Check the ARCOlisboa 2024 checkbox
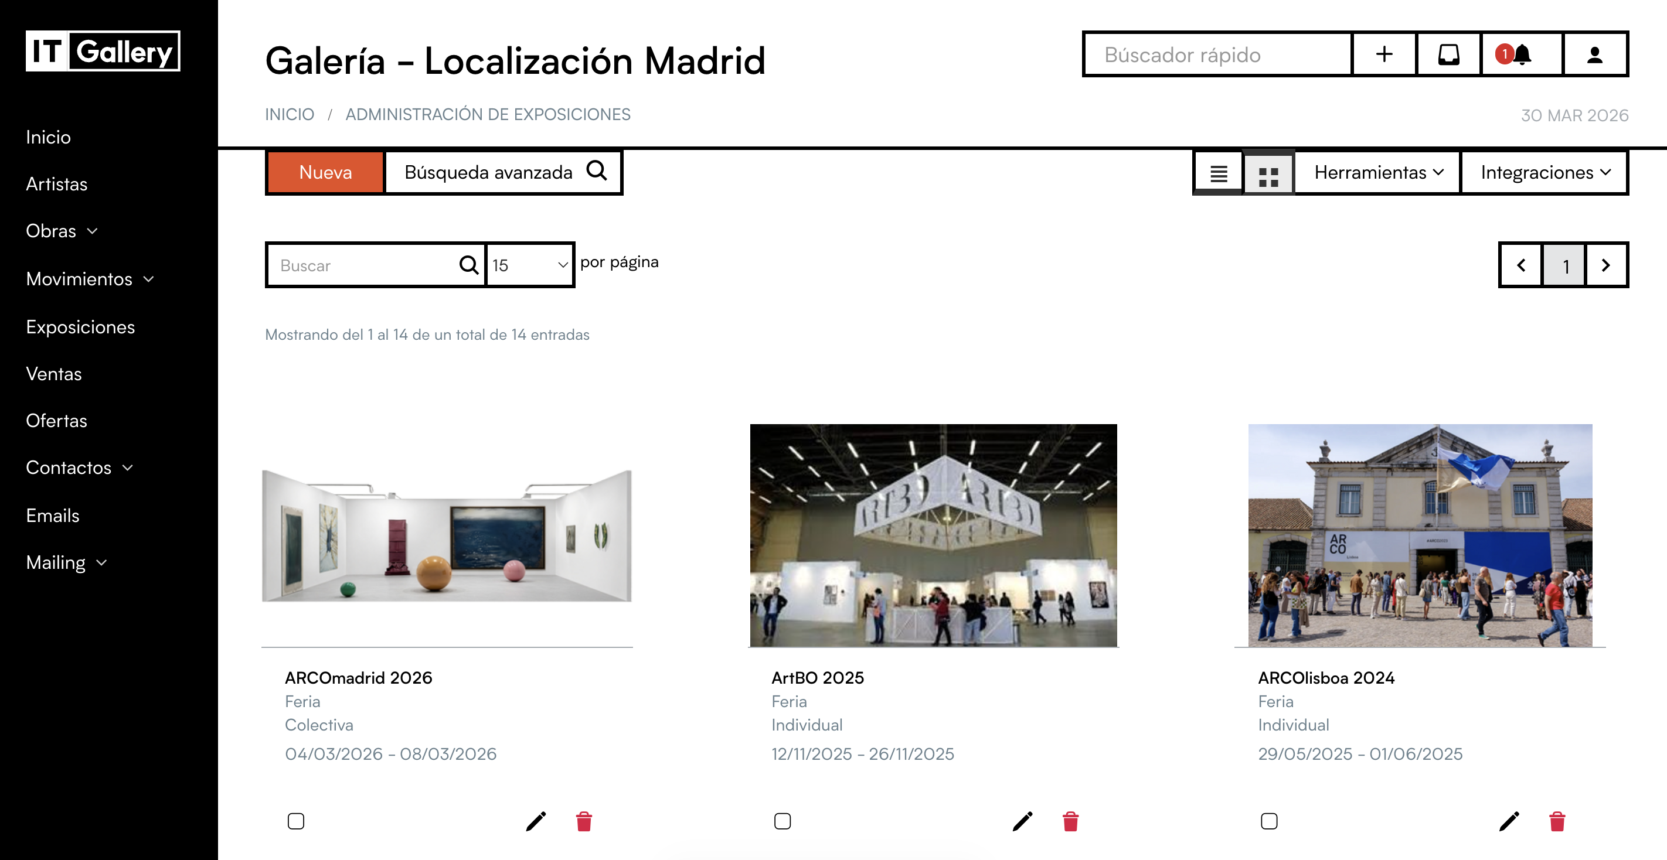The width and height of the screenshot is (1667, 860). [x=1269, y=821]
